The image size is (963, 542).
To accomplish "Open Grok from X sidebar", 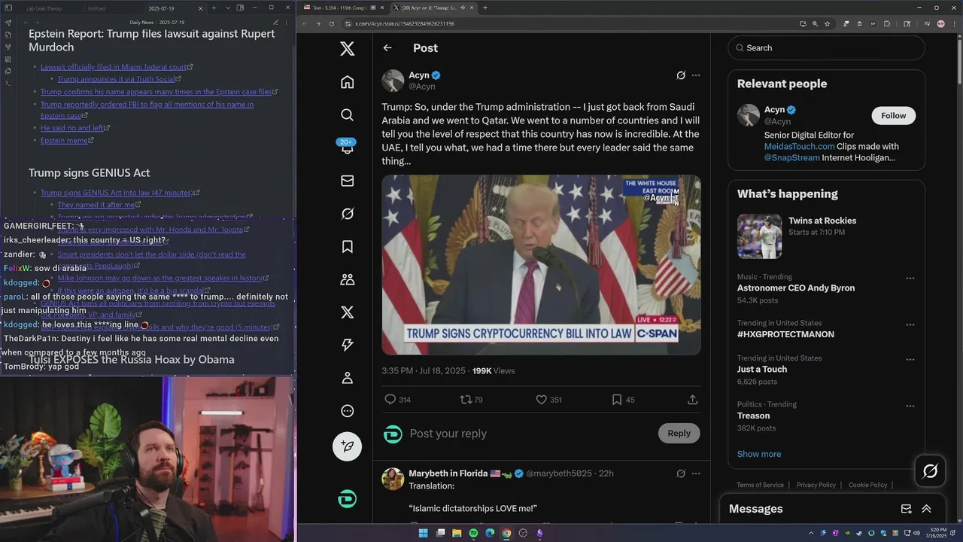I will (347, 214).
